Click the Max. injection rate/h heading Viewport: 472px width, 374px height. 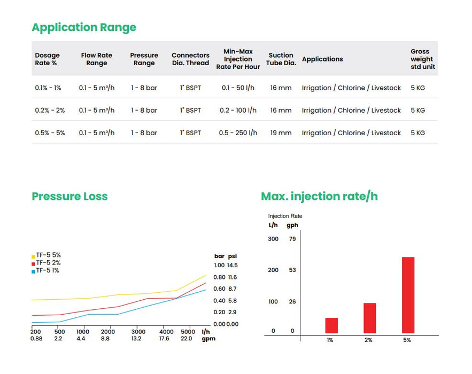tap(319, 196)
